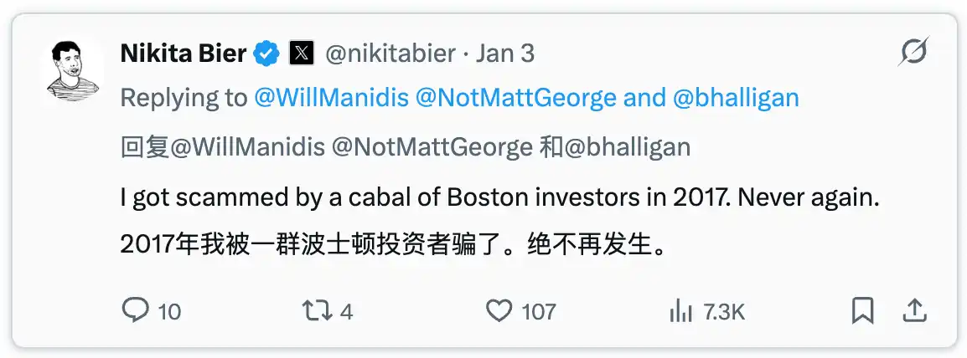Visit the @NotMattGeorge mention in blue

coord(516,98)
